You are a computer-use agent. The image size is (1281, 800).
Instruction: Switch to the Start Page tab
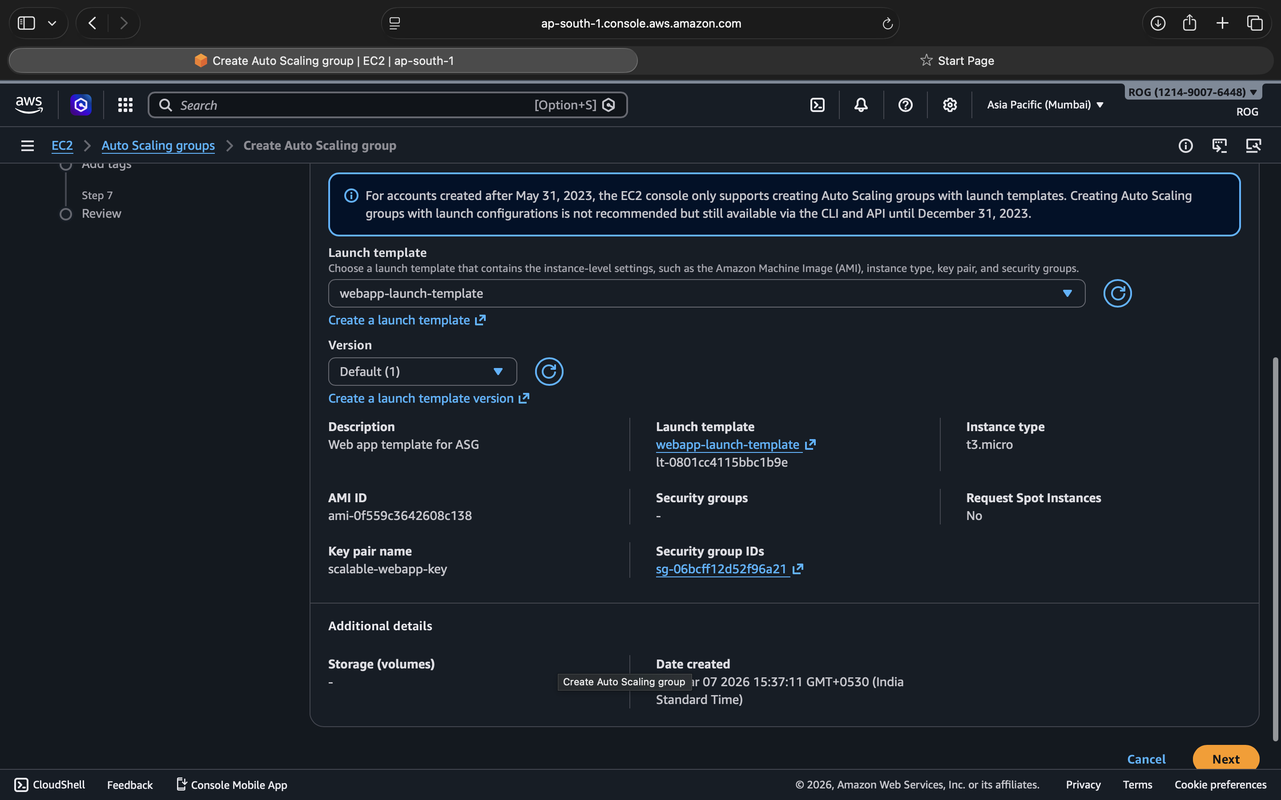pos(957,61)
